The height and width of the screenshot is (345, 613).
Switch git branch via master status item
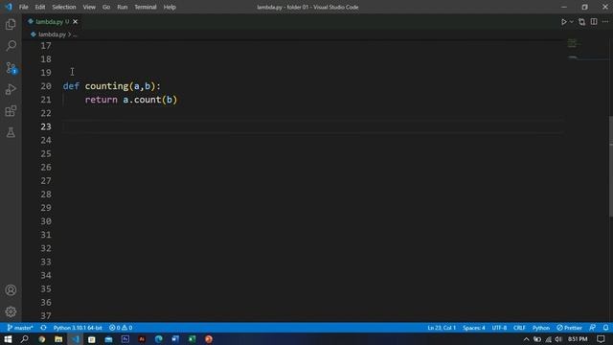[20, 328]
